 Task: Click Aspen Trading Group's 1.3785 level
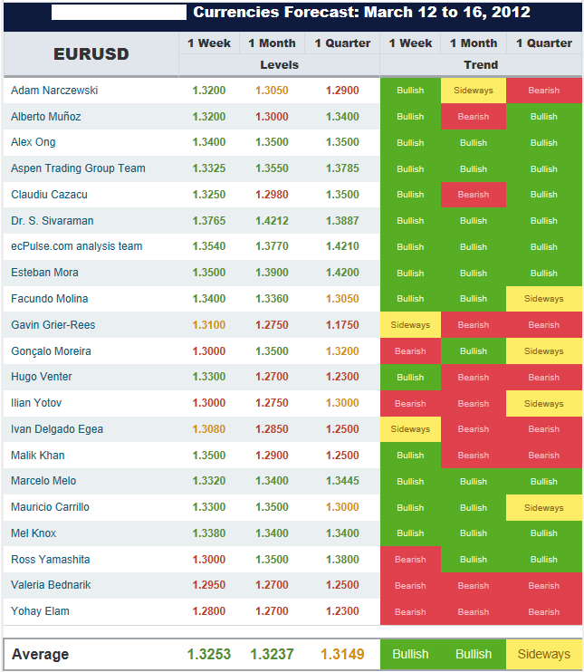pos(342,168)
